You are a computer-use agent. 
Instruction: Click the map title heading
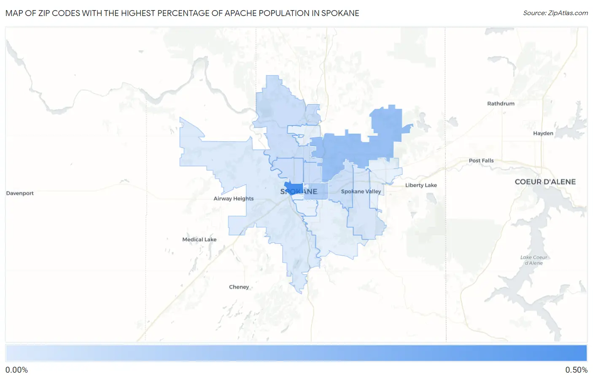182,13
